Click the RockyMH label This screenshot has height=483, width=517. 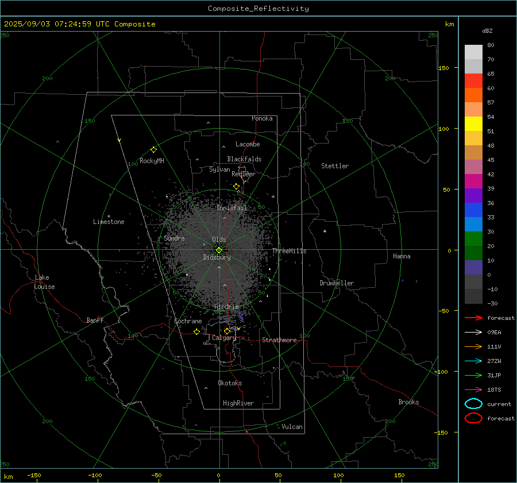tap(152, 161)
